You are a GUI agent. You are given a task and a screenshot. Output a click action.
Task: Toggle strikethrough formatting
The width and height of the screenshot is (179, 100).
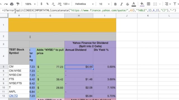(x=128, y=4)
